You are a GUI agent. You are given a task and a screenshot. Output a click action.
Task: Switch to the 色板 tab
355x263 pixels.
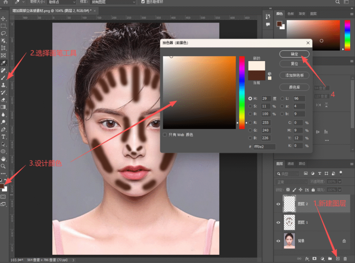[x=291, y=14]
